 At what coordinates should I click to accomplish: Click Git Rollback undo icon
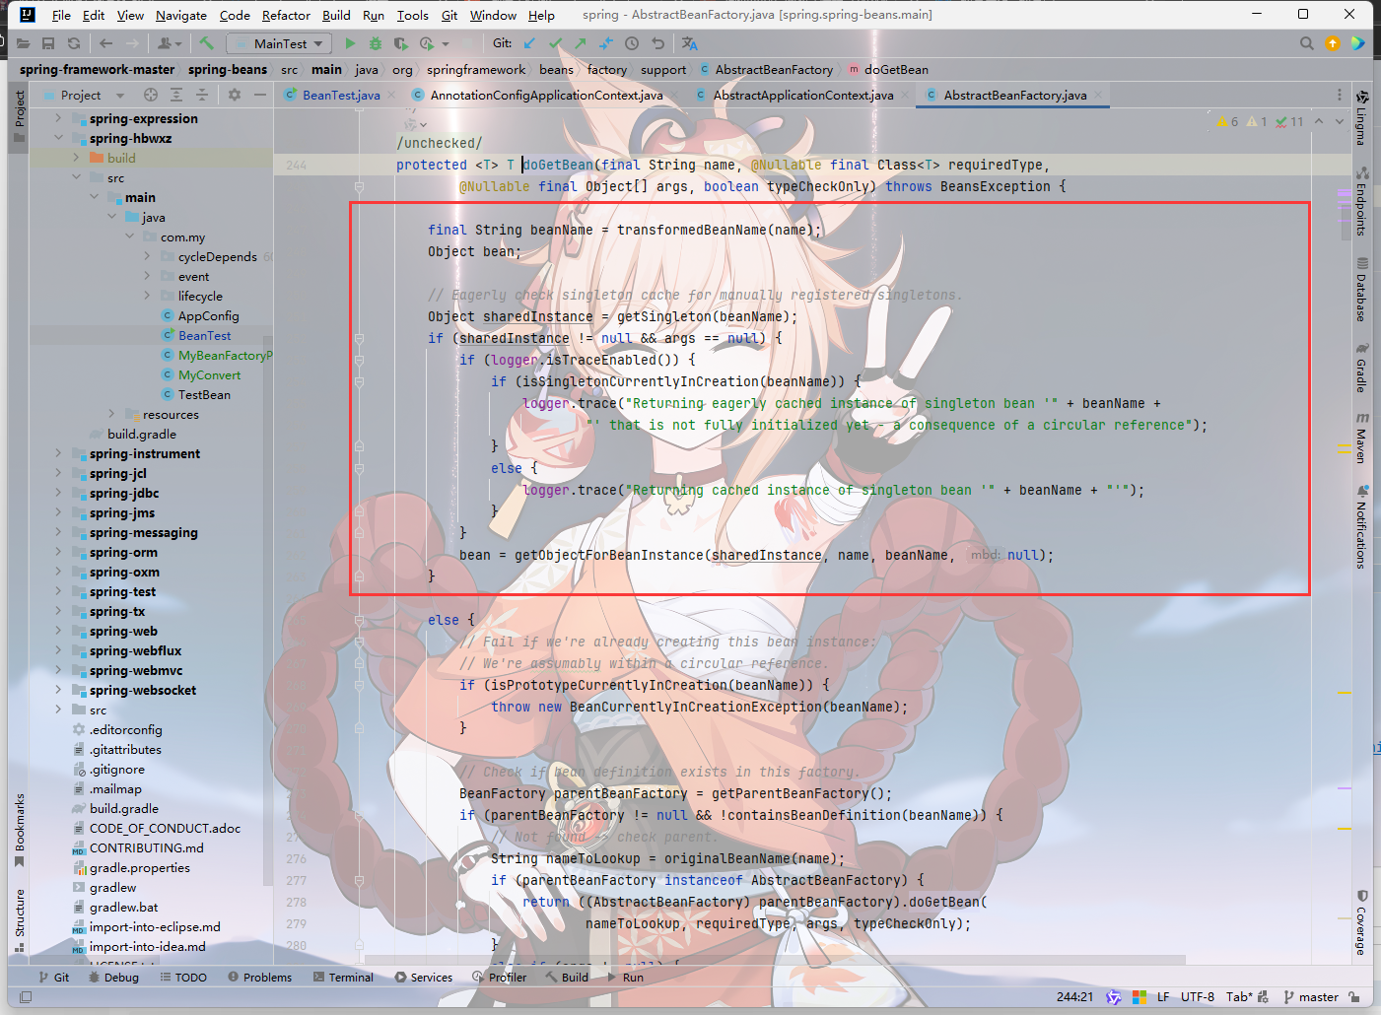657,43
